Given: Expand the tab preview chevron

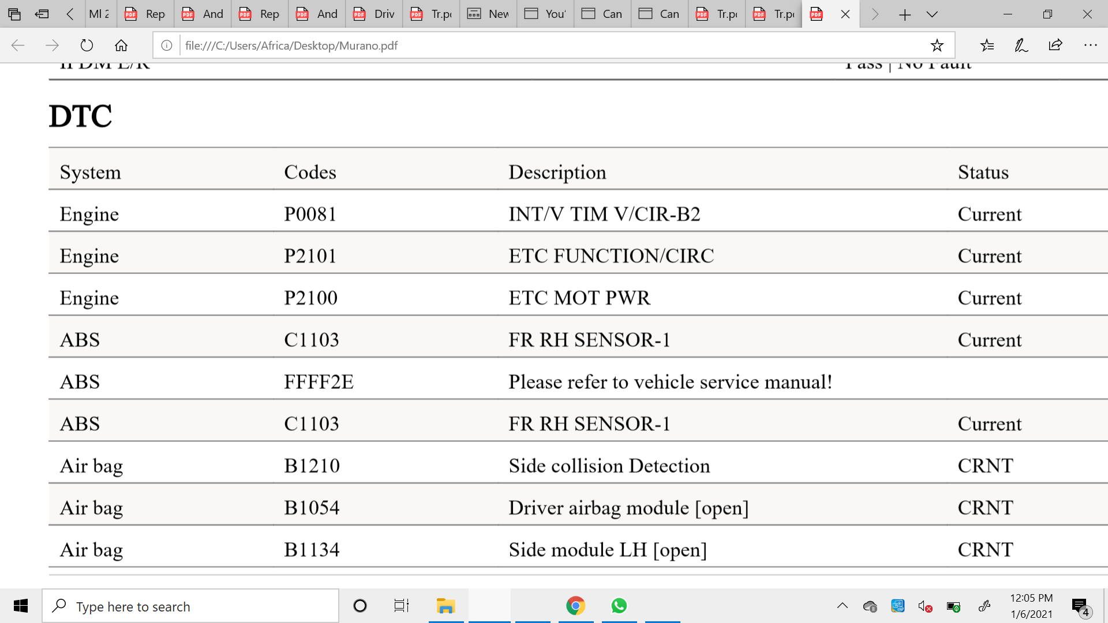Looking at the screenshot, I should [x=932, y=14].
